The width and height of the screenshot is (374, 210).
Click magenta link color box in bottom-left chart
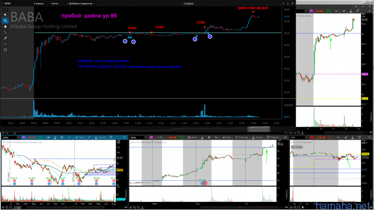[x=24, y=138]
